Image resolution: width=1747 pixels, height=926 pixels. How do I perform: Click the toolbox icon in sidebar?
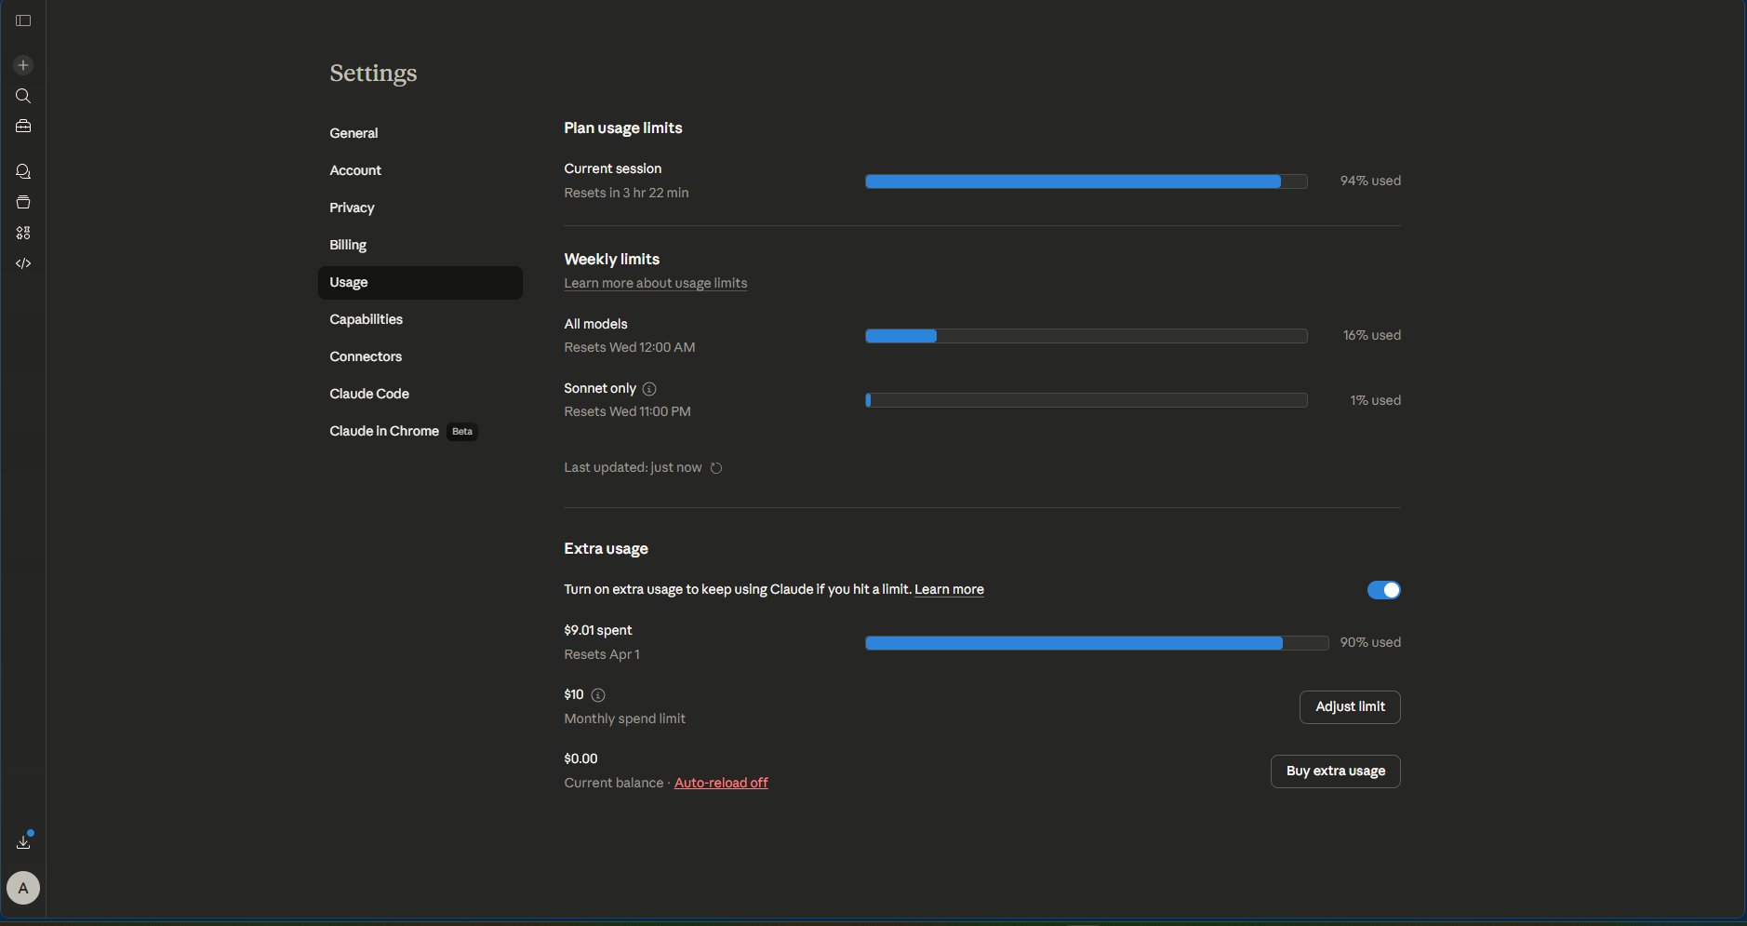tap(23, 127)
